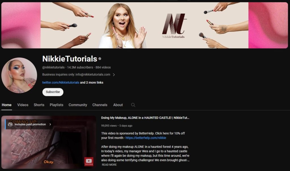The height and width of the screenshot is (171, 290).
Task: Open the twitter.com/Nikkietutorials link
Action: 61,83
